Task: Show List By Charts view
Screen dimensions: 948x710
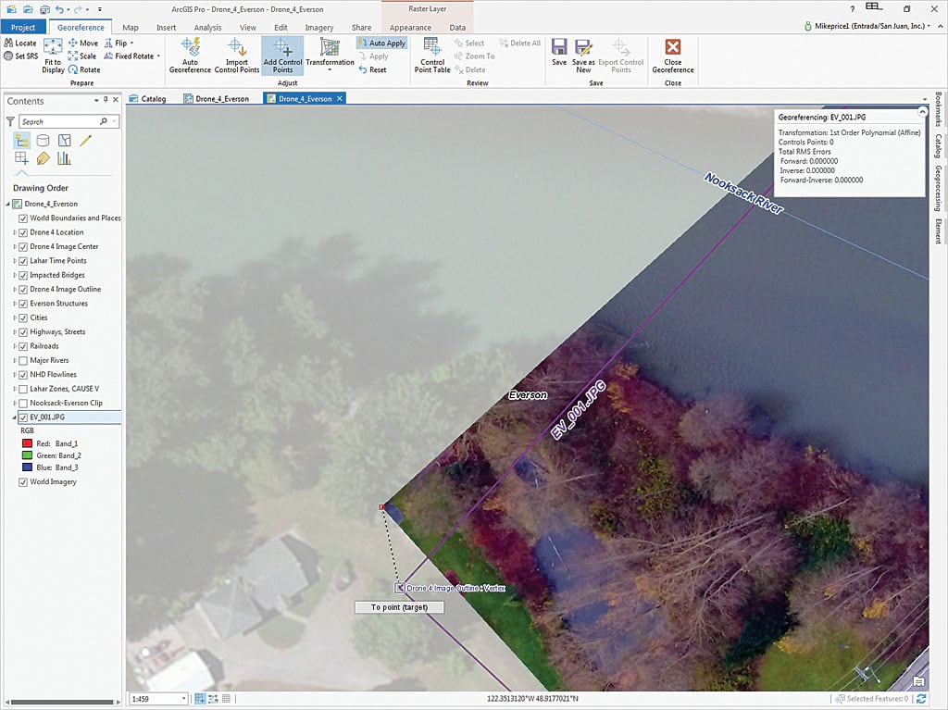Action: point(64,158)
